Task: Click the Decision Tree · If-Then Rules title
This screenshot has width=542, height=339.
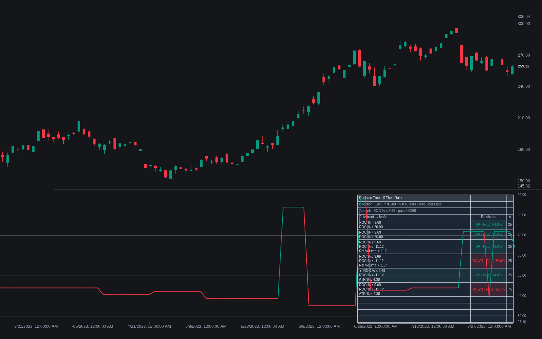Action: 381,198
